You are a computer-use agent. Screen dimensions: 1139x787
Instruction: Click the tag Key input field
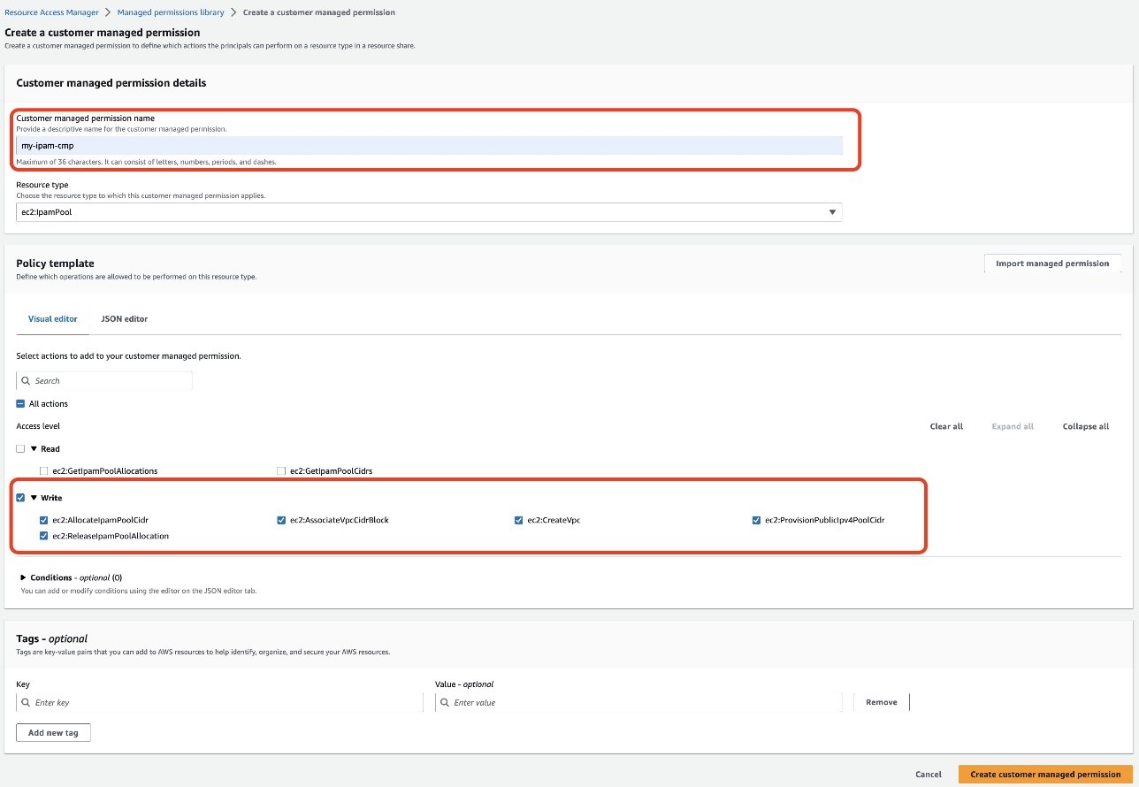pos(219,702)
